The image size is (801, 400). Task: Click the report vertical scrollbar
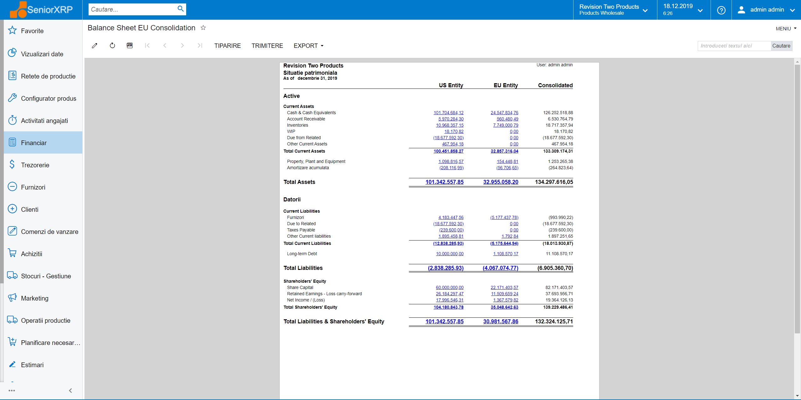tap(797, 199)
